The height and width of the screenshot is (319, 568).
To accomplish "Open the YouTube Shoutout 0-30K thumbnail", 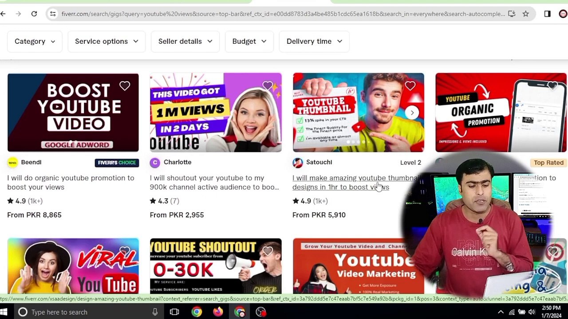I will coord(216,266).
